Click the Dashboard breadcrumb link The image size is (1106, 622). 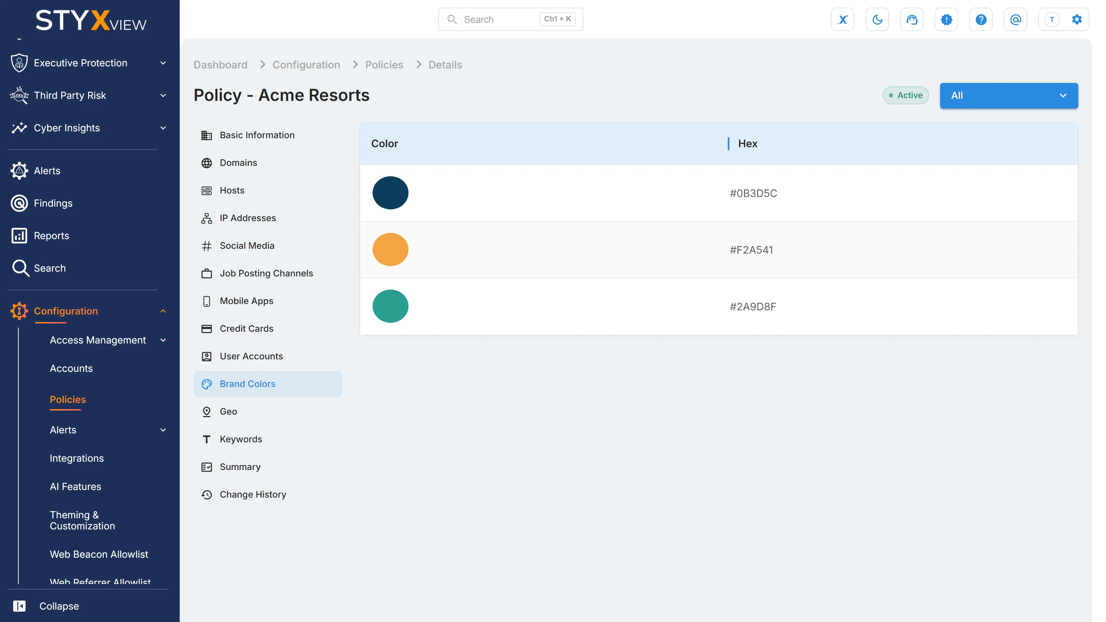[220, 65]
